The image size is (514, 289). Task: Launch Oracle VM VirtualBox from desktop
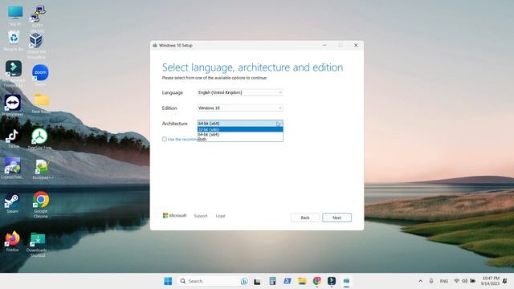36,44
